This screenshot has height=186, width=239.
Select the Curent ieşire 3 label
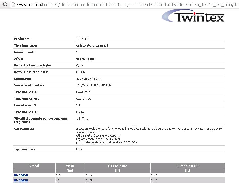point(25,105)
